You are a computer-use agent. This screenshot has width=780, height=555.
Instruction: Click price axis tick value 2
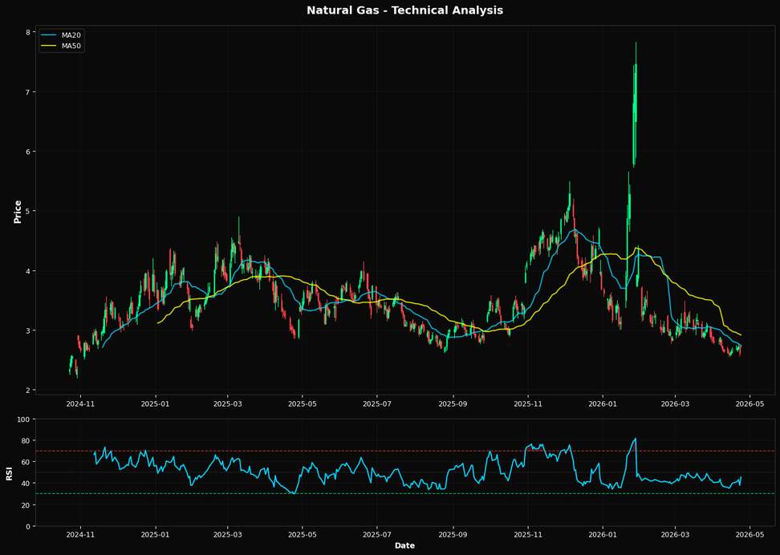point(28,390)
